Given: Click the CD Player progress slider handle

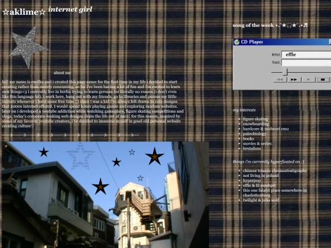Looking at the screenshot, I should coord(285,72).
